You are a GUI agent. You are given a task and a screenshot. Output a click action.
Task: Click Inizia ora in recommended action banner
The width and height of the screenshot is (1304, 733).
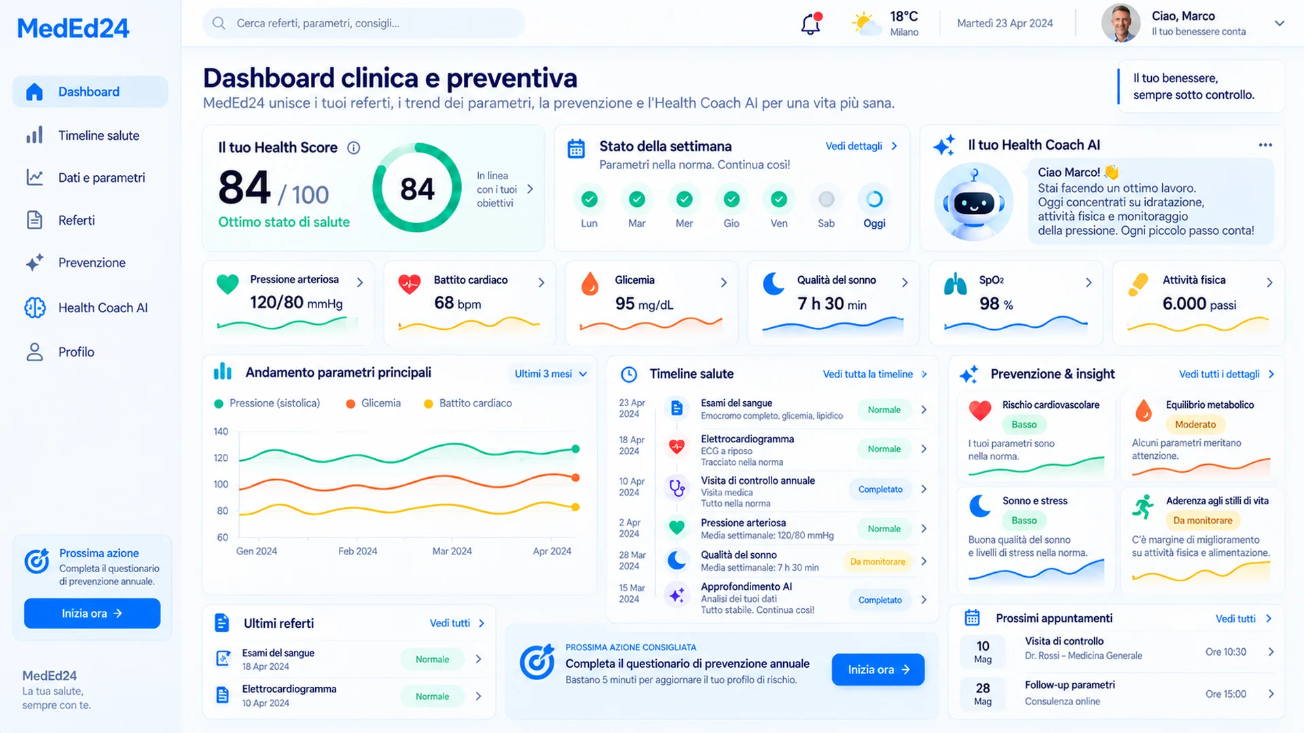[878, 670]
